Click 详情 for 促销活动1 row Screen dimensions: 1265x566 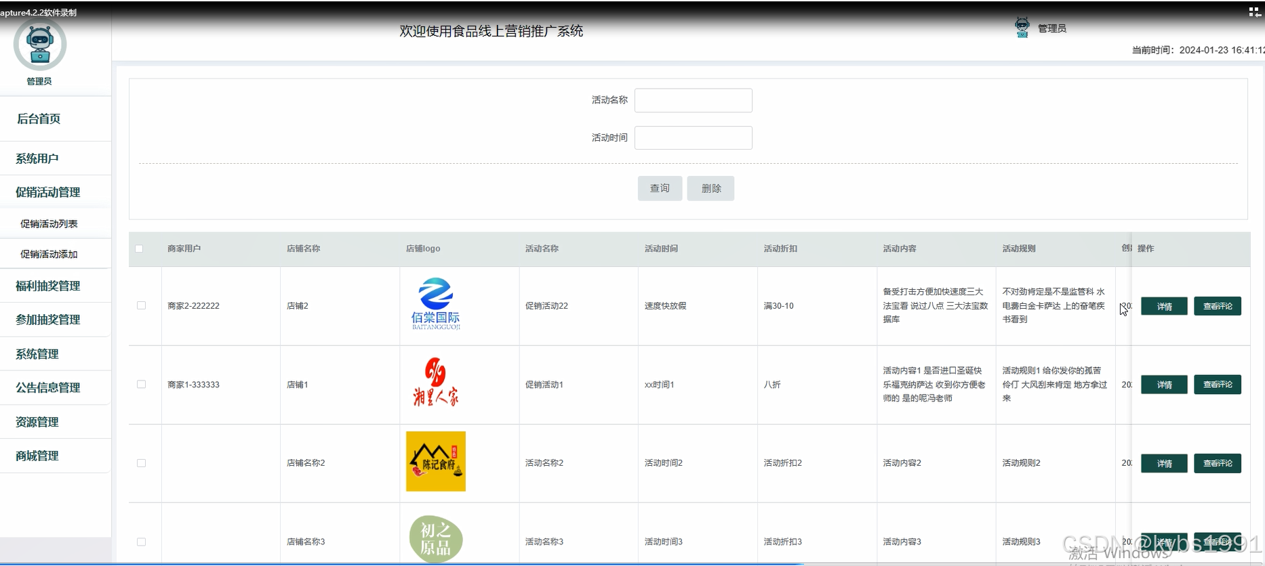tap(1164, 385)
